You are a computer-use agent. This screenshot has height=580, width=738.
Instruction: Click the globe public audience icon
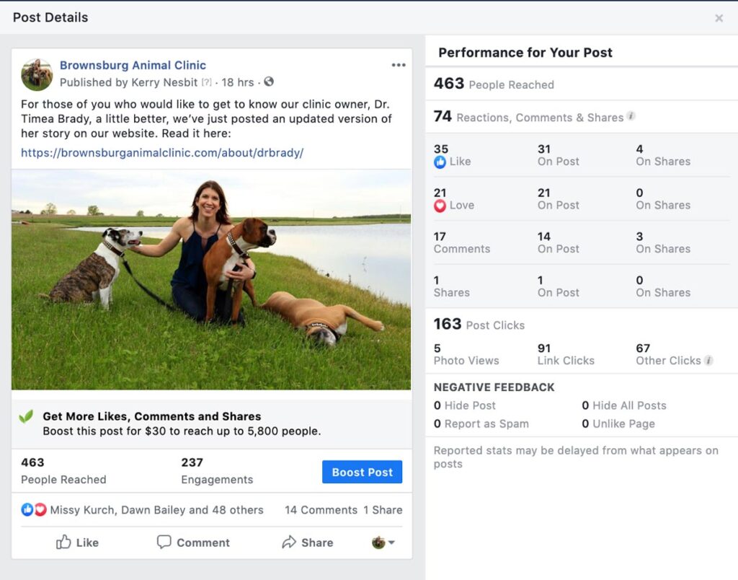pos(269,82)
